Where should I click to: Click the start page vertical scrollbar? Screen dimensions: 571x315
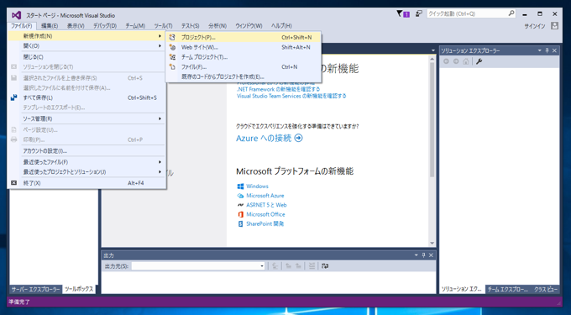tap(432, 150)
